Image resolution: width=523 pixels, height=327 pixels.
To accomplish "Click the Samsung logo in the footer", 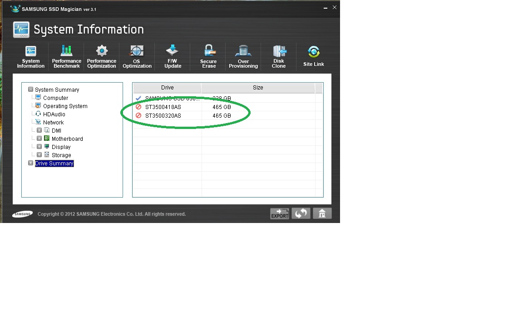I will 22,214.
